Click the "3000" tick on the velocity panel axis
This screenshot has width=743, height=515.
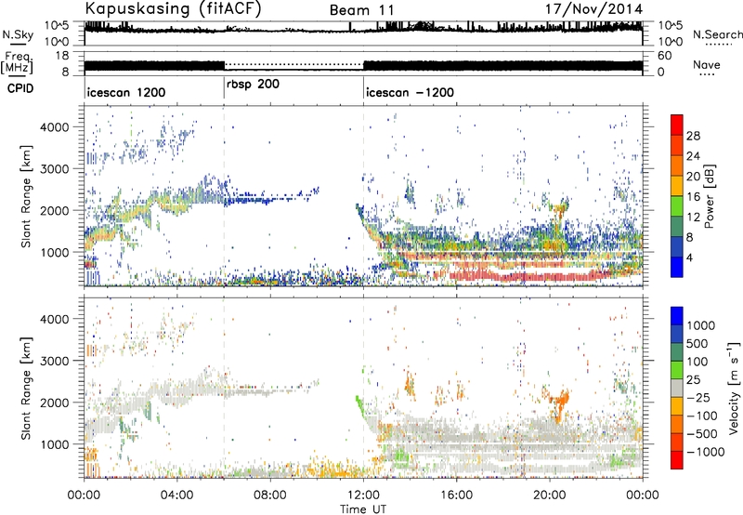55,361
